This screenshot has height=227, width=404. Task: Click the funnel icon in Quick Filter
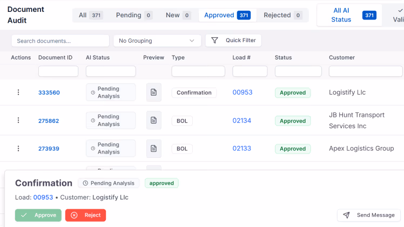pos(214,41)
